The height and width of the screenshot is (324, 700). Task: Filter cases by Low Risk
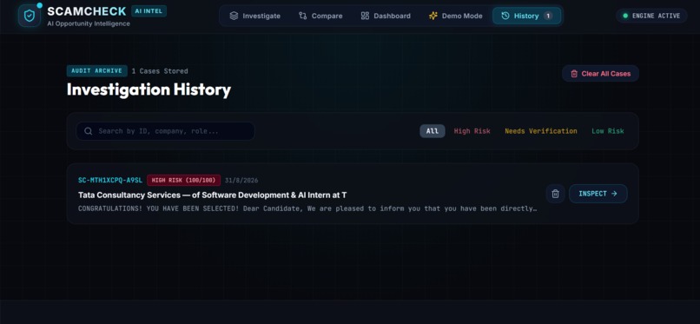pyautogui.click(x=608, y=131)
